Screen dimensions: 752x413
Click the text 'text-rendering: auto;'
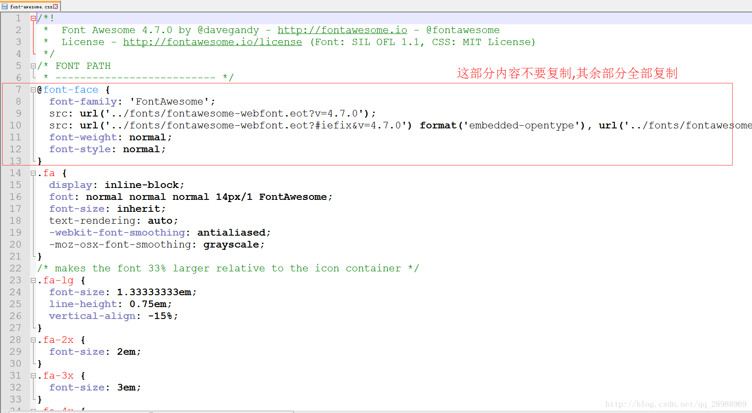pos(113,221)
